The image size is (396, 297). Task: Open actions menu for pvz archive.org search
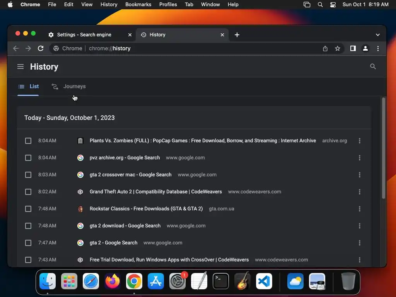tap(360, 158)
